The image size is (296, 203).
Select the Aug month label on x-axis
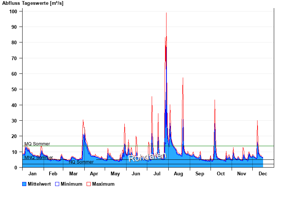[178, 174]
